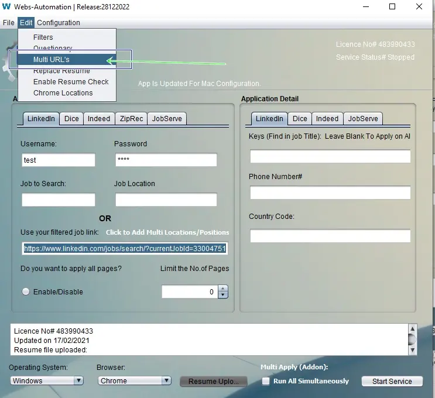435x398 pixels.
Task: Close the Webs-Automation window
Action: click(419, 6)
